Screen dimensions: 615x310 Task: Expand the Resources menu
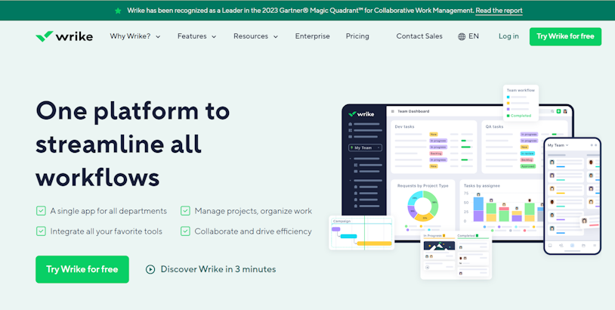(255, 36)
